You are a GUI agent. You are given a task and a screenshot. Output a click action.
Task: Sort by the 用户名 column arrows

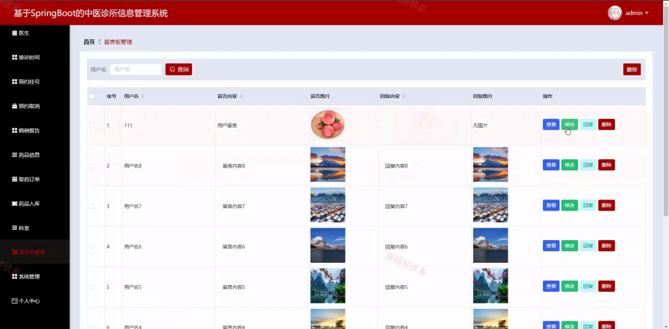(x=143, y=96)
